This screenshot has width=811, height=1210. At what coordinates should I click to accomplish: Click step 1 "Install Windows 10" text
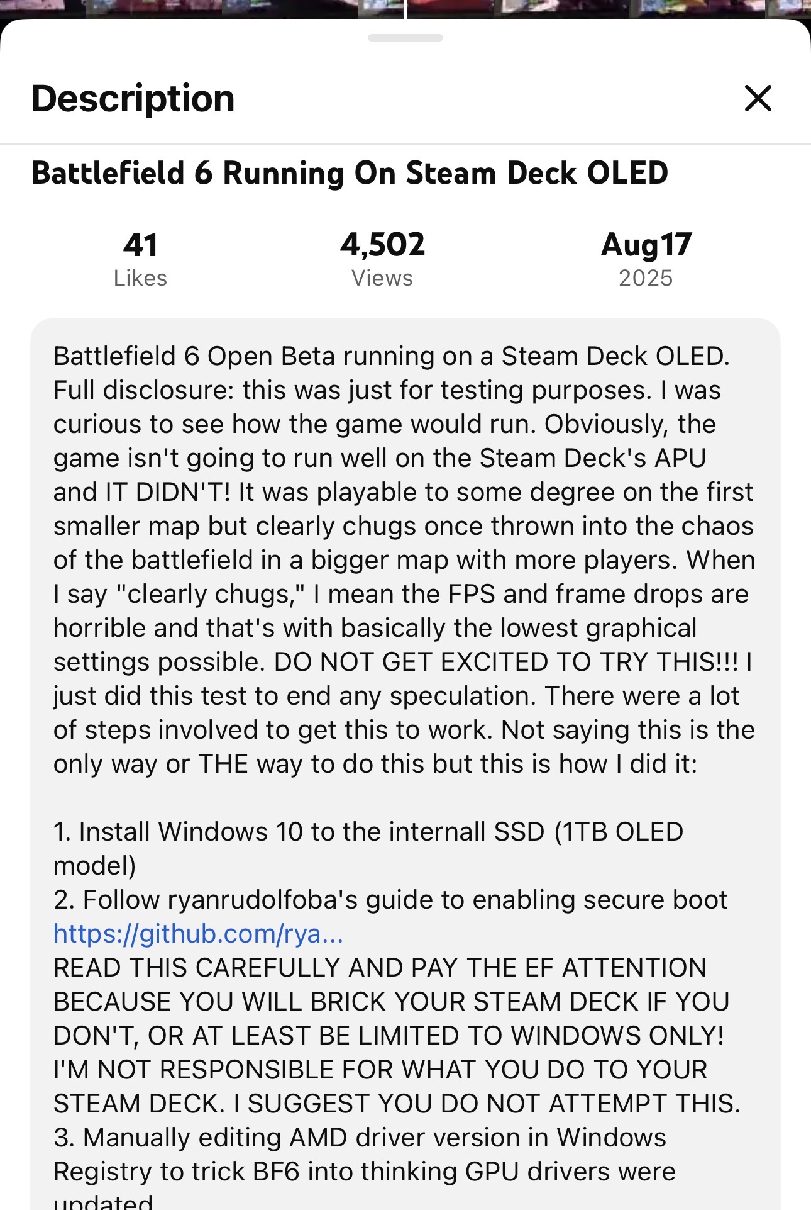pos(368,832)
